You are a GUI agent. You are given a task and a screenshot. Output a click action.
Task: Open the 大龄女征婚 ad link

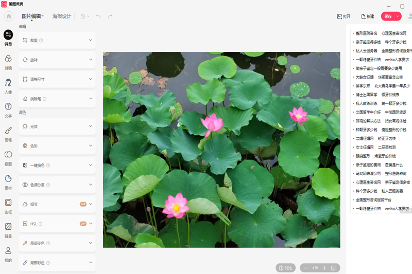pyautogui.click(x=365, y=77)
